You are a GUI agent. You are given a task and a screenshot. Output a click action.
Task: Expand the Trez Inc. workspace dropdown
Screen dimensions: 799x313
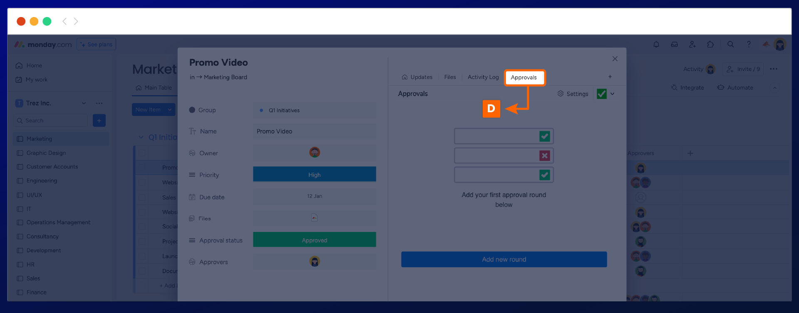[x=84, y=103]
